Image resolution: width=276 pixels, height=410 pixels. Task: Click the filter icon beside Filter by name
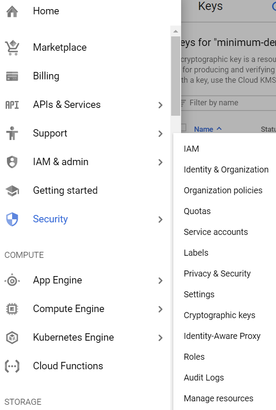click(x=183, y=103)
